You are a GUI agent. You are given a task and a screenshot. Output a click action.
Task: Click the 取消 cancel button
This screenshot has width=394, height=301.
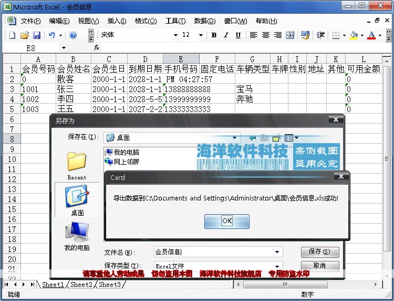click(x=320, y=266)
